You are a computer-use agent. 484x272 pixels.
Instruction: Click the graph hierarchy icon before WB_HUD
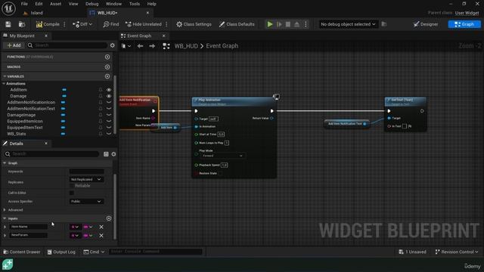coord(166,46)
